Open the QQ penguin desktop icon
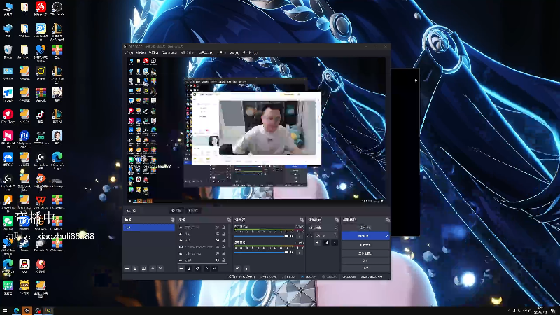 click(24, 266)
